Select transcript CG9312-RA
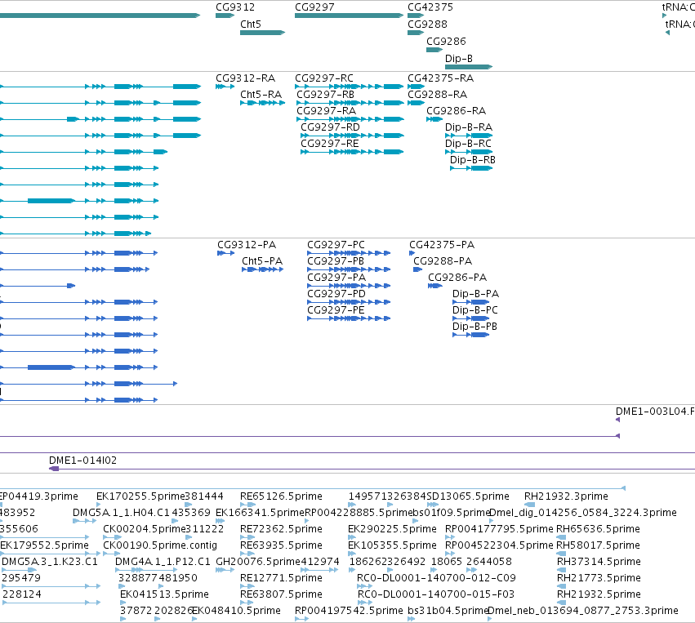The width and height of the screenshot is (695, 623). 225,87
